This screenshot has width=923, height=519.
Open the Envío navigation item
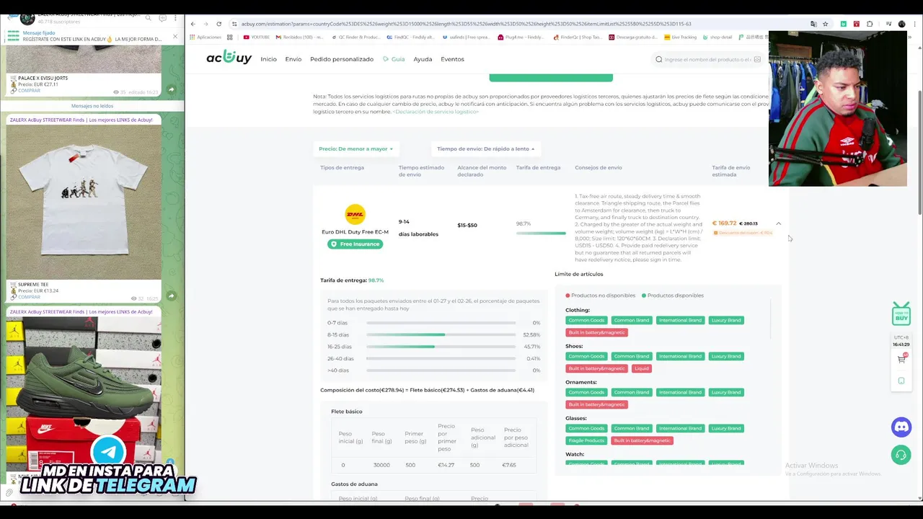(293, 59)
